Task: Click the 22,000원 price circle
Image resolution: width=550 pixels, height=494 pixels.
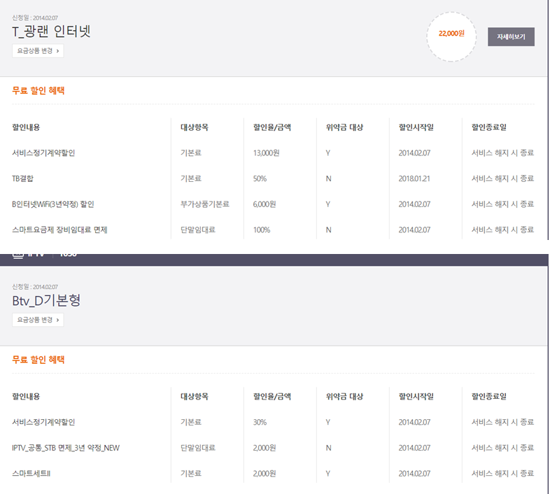Action: click(x=451, y=34)
